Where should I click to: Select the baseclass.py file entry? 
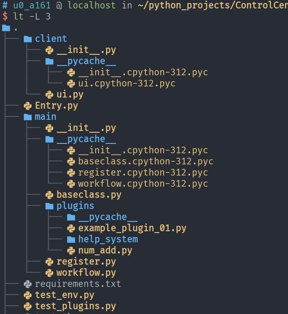point(89,195)
